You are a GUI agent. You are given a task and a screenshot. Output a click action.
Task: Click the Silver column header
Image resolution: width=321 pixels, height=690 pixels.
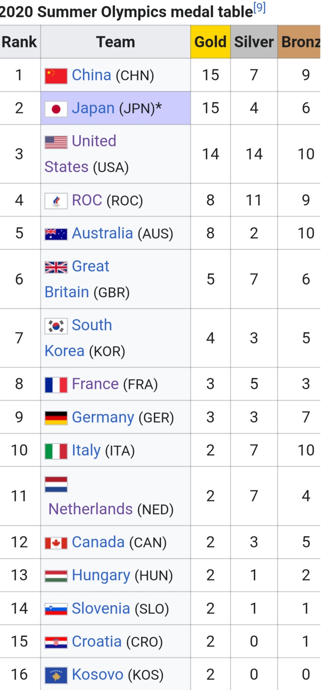[x=254, y=42]
